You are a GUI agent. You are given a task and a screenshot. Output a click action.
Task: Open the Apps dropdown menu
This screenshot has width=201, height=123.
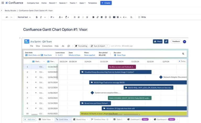click(82, 3)
